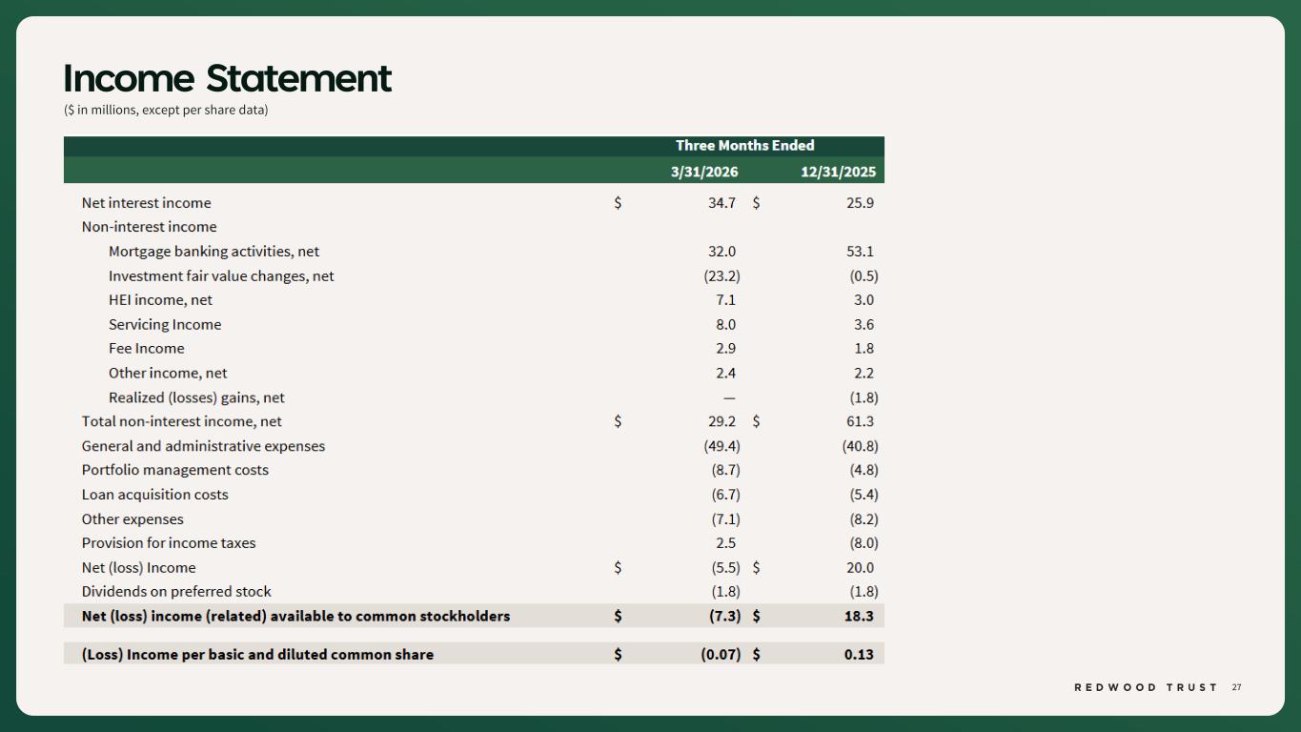Click the (5.5) net loss figure
Screen dimensions: 1301x732
click(x=725, y=568)
